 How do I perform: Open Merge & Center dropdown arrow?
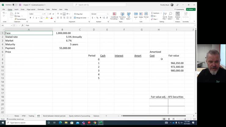point(88,18)
